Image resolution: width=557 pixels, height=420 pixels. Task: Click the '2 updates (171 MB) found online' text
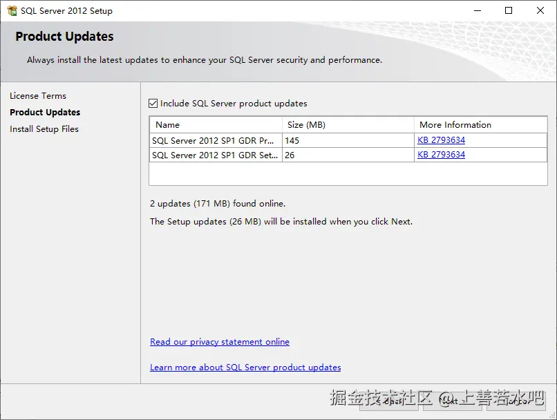pos(218,203)
